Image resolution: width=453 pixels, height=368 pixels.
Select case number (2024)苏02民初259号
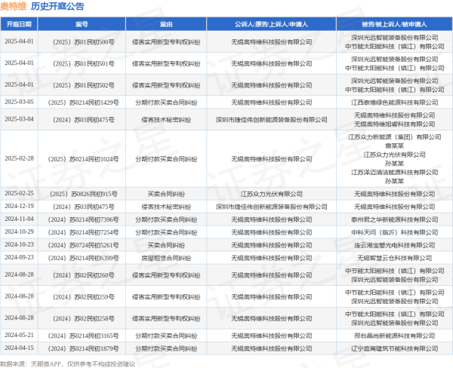pos(84,297)
